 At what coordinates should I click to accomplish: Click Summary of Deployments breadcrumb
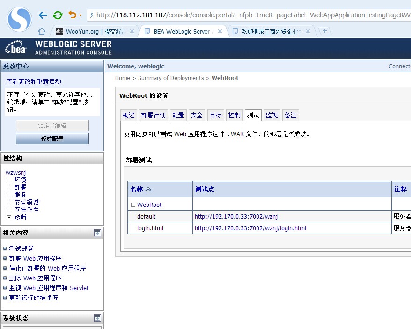tap(171, 78)
